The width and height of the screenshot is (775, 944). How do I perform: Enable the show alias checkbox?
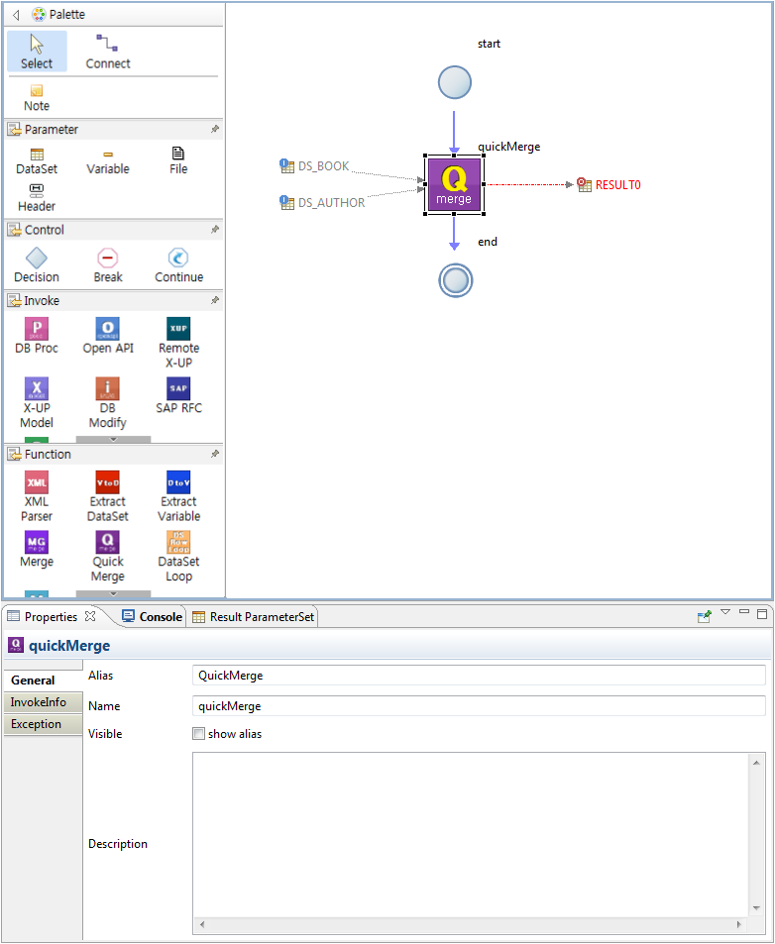(x=199, y=734)
